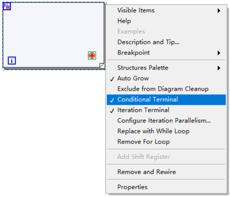The height and width of the screenshot is (197, 230).
Task: Expand the Visible Items submenu
Action: pyautogui.click(x=166, y=10)
